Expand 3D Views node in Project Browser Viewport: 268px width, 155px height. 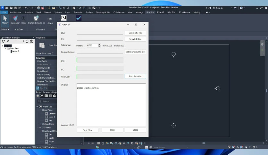40,127
